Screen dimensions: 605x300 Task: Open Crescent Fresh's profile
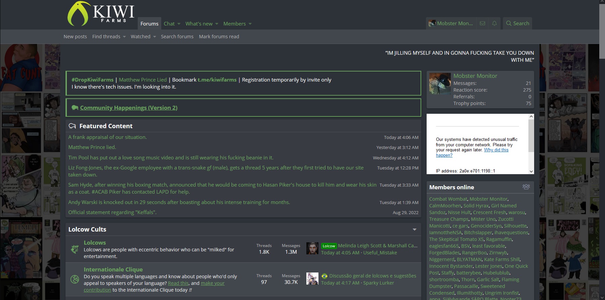click(489, 212)
